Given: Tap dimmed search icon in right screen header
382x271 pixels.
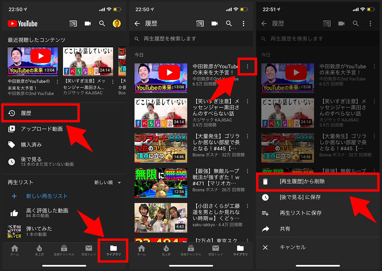Looking at the screenshot, I should tap(356, 24).
